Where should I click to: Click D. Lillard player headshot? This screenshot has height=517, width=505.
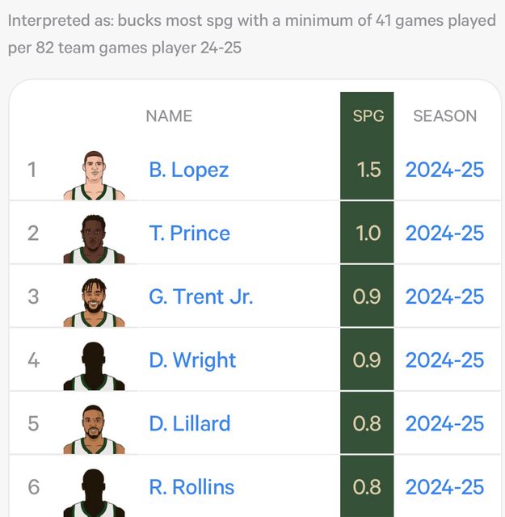pos(94,428)
